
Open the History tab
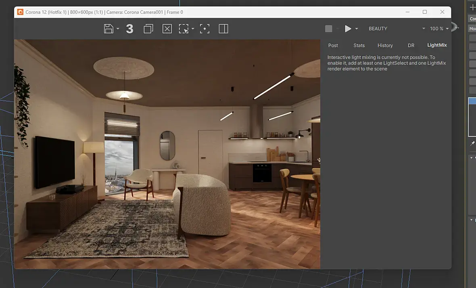(385, 46)
